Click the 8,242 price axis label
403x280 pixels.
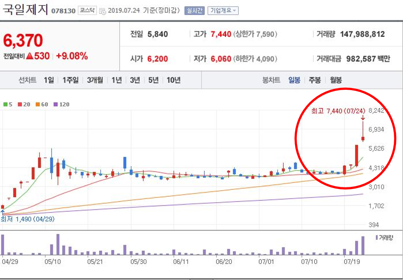pos(376,110)
